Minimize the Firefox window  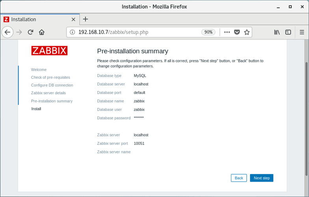coord(278,7)
